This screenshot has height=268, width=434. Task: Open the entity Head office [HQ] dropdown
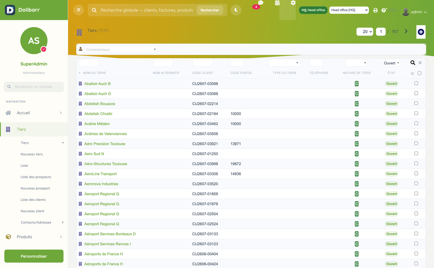click(349, 10)
